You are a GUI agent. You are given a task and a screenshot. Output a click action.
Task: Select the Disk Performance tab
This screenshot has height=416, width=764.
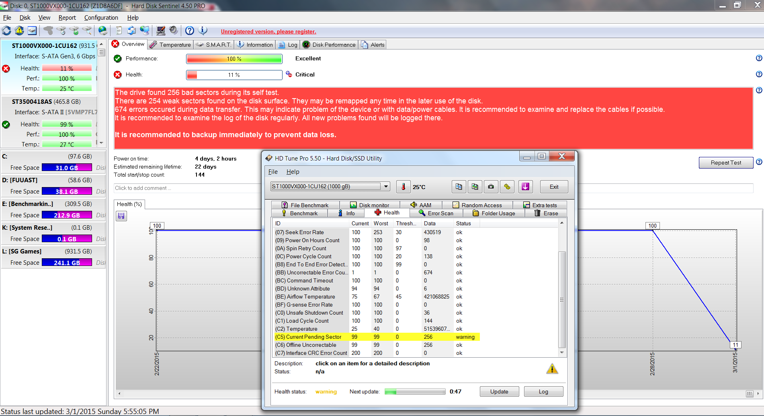pyautogui.click(x=329, y=45)
